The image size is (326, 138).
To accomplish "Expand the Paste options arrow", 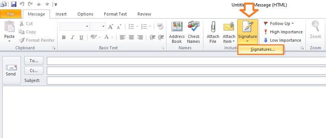I will pos(10,41).
